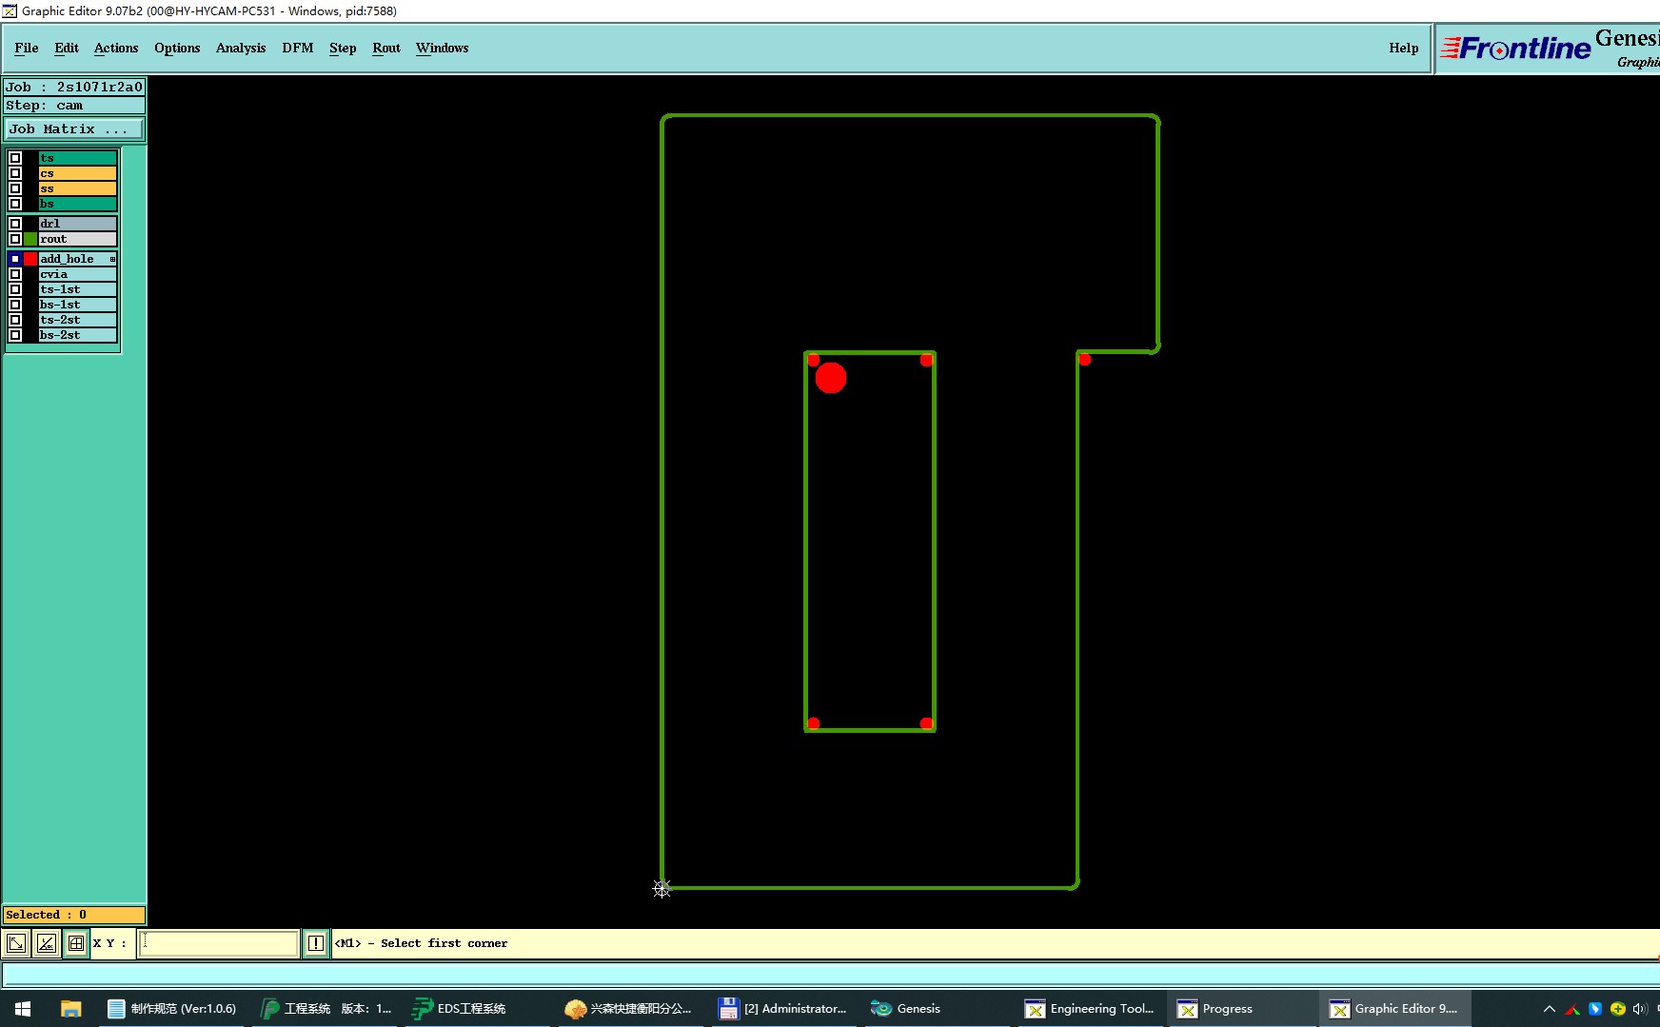Image resolution: width=1660 pixels, height=1027 pixels.
Task: Select the ts layer name
Action: pos(78,158)
